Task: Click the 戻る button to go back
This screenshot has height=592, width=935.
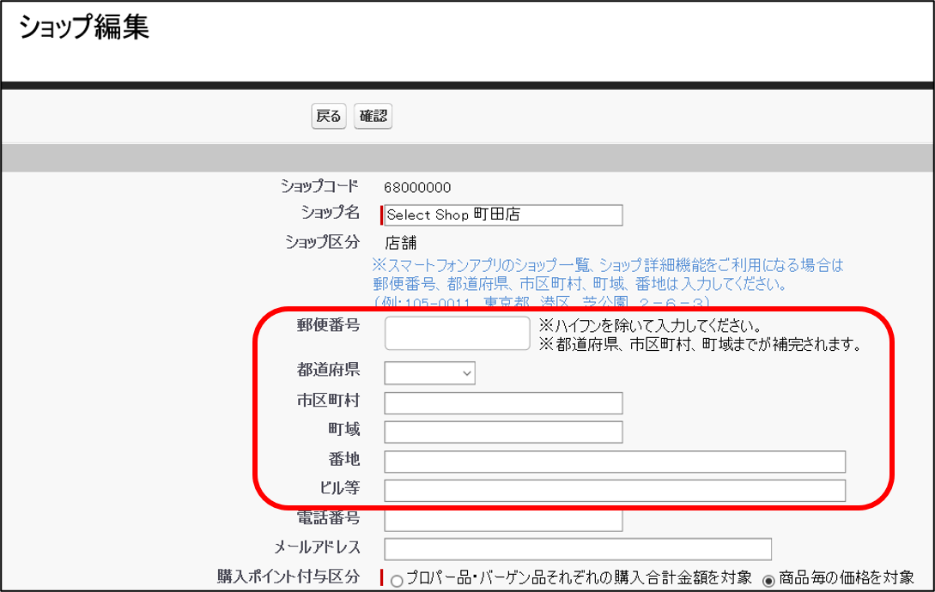Action: point(328,116)
